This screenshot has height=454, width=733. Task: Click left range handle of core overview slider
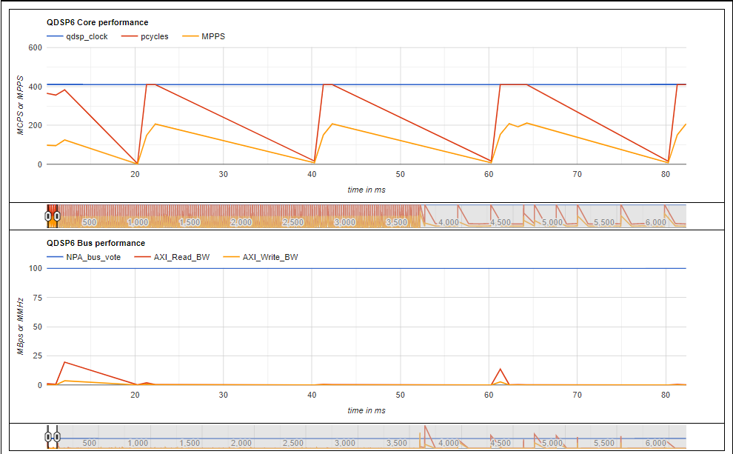click(47, 216)
